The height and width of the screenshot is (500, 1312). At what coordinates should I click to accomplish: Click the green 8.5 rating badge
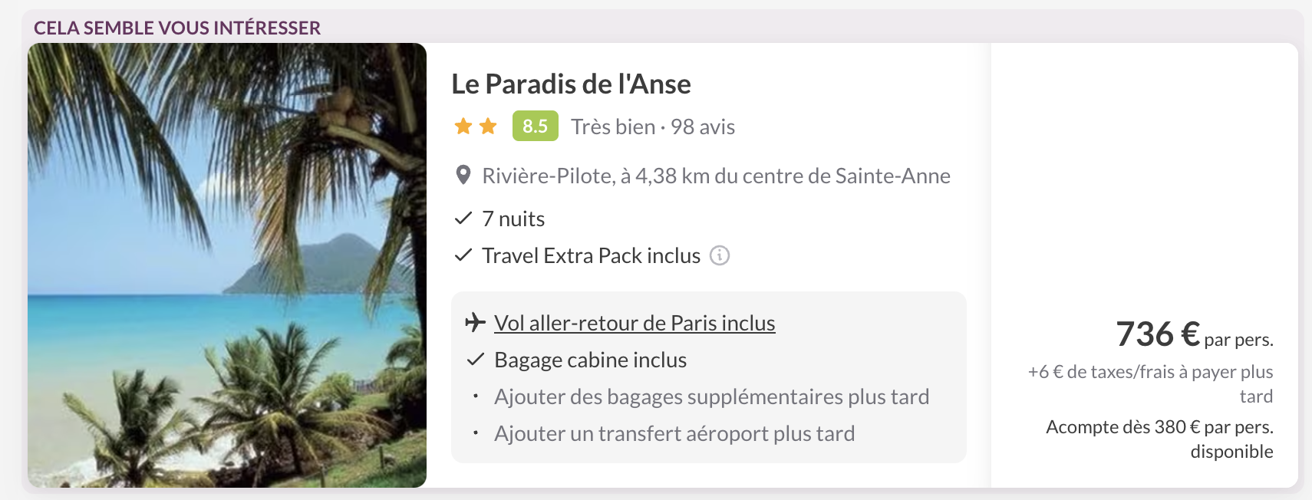coord(535,126)
